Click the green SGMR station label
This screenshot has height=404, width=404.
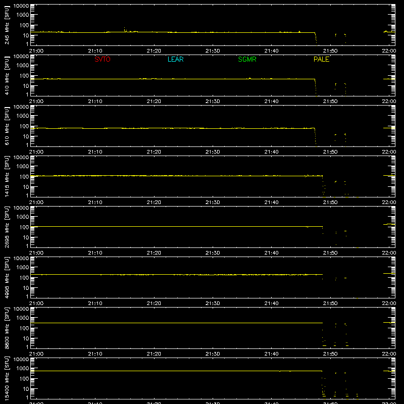[247, 59]
